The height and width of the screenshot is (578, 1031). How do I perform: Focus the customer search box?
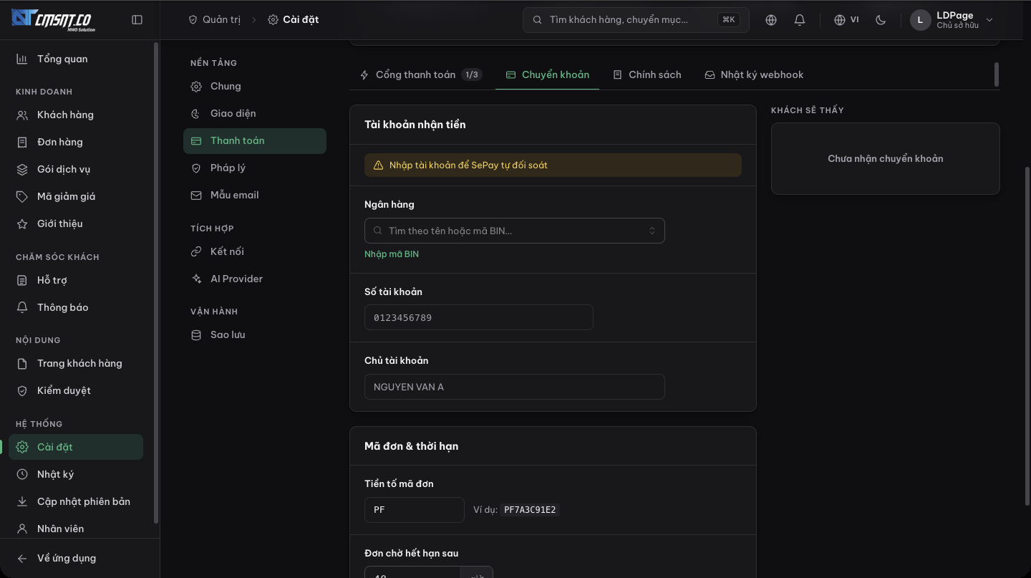(636, 20)
